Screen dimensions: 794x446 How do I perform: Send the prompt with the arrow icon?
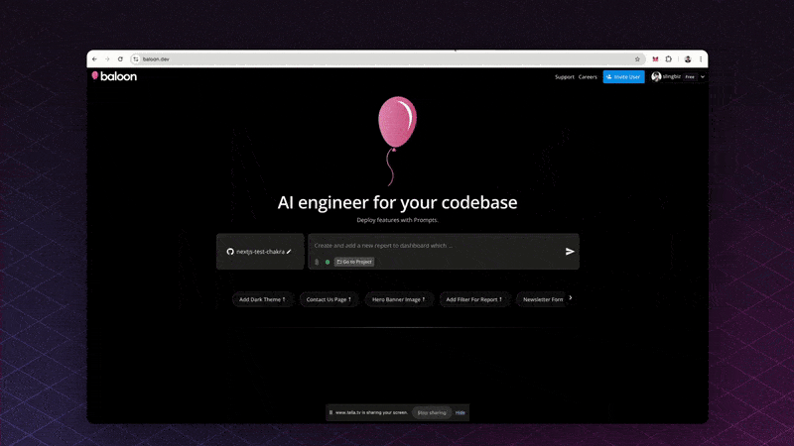click(570, 252)
